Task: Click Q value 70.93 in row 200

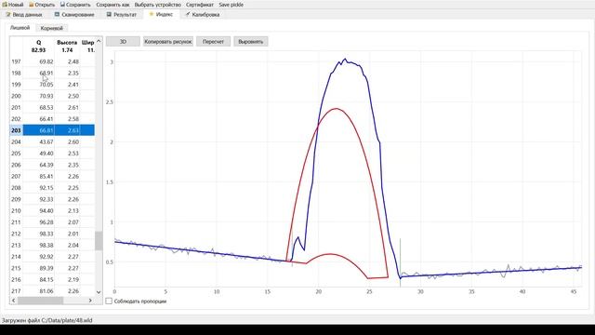Action: point(46,96)
